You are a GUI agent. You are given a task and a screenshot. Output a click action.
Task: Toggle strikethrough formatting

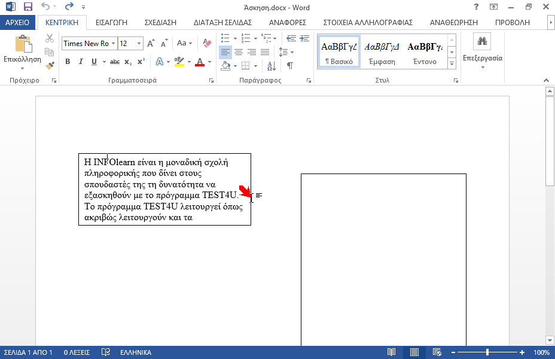[x=115, y=62]
